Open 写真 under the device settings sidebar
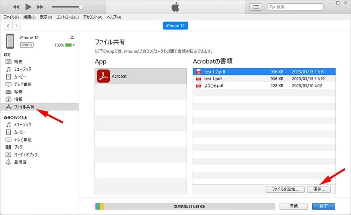Viewport: 351px width, 215px height. pyautogui.click(x=18, y=92)
